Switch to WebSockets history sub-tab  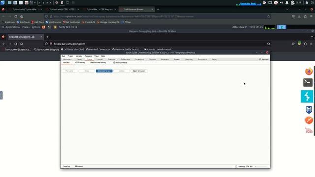(98, 63)
